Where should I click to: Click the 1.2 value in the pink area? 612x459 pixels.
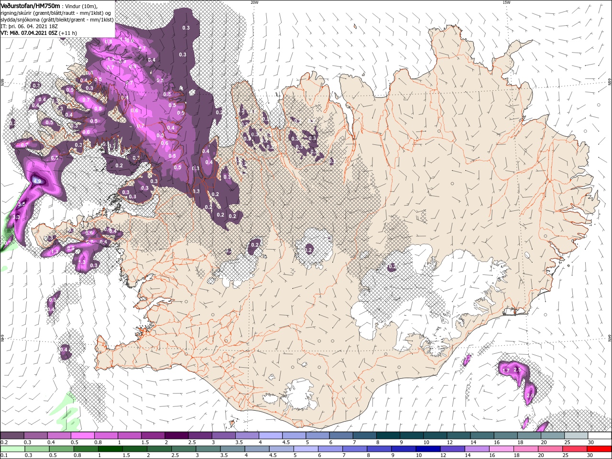[111, 59]
